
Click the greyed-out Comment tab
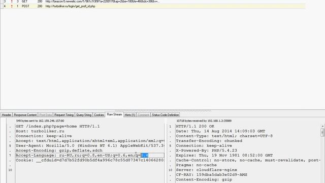tap(143, 115)
